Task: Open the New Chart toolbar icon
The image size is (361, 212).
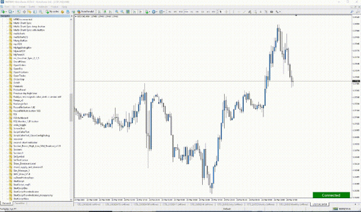Action: click(x=4, y=12)
